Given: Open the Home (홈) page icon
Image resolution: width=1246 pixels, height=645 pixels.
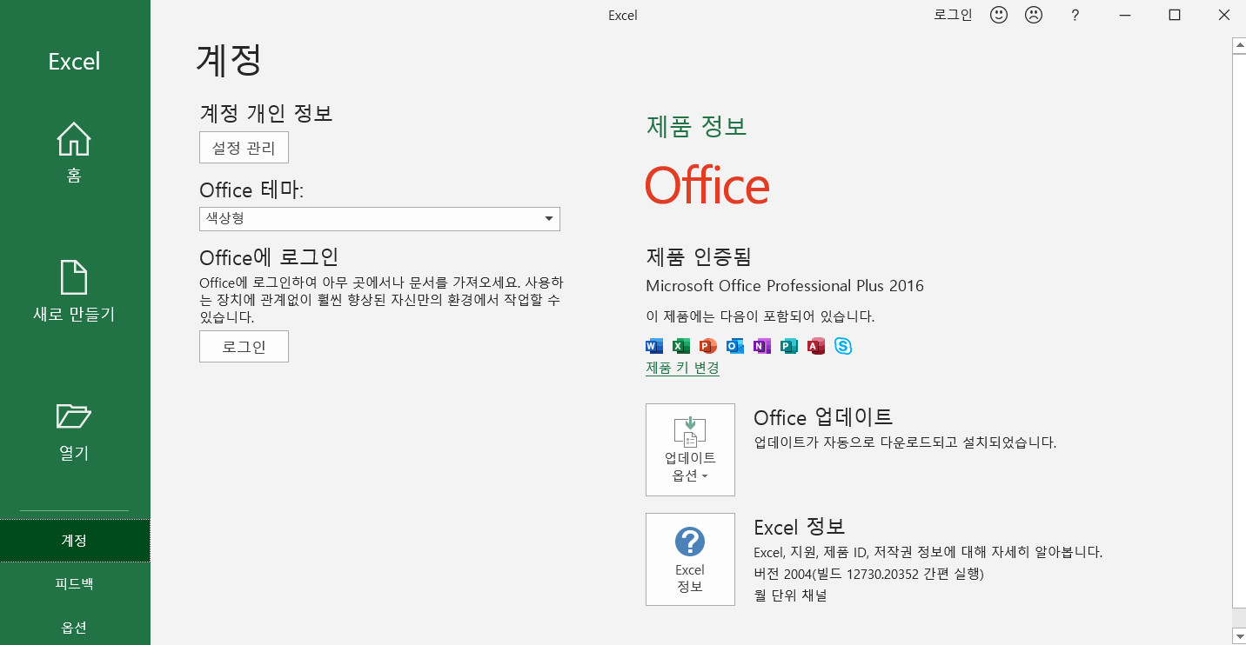Looking at the screenshot, I should tap(74, 139).
